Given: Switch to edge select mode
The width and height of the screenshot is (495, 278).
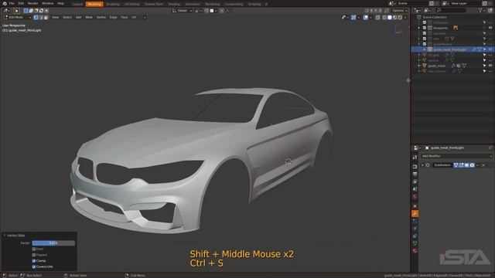Looking at the screenshot, I should click(41, 17).
